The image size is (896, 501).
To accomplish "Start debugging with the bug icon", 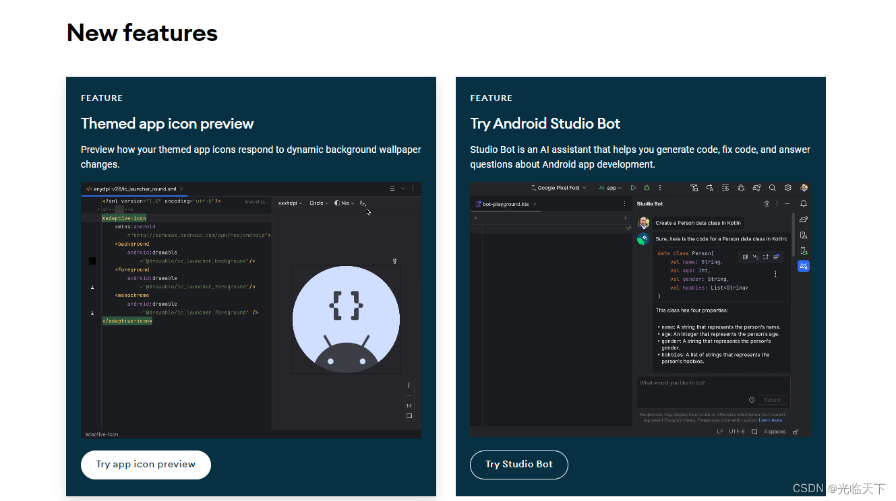I will coord(646,188).
